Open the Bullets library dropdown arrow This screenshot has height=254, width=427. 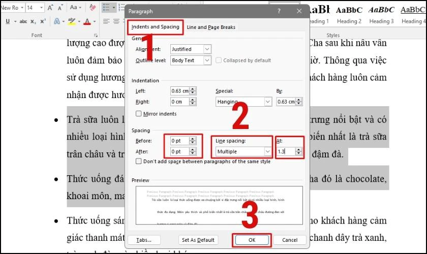113,8
